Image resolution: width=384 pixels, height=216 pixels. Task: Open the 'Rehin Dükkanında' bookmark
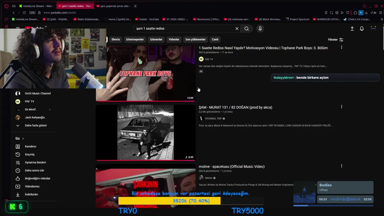click(87, 19)
